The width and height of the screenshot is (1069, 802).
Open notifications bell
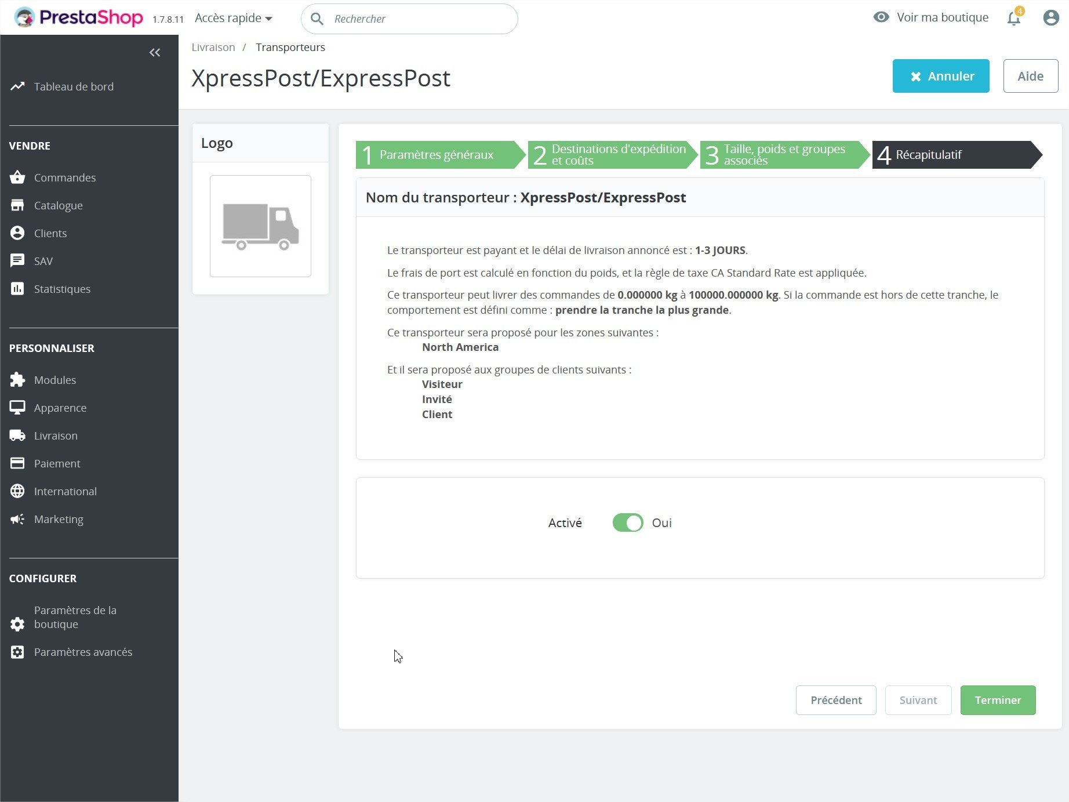tap(1014, 18)
